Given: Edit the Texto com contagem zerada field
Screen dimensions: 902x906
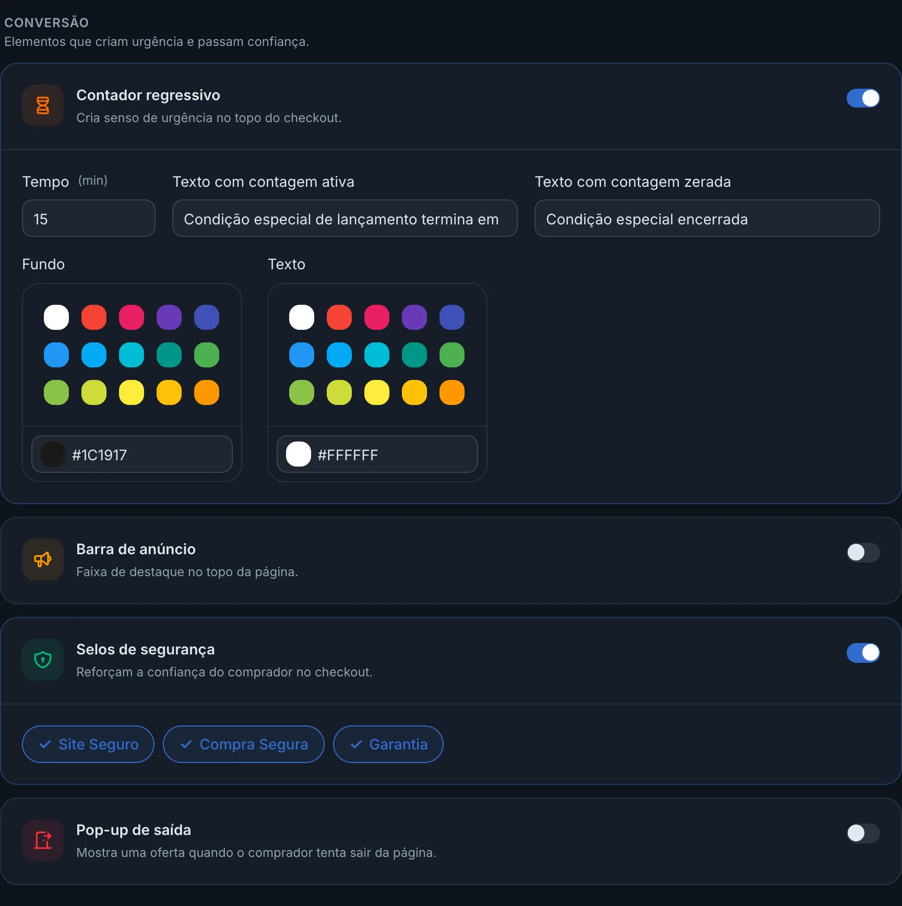Looking at the screenshot, I should [707, 218].
